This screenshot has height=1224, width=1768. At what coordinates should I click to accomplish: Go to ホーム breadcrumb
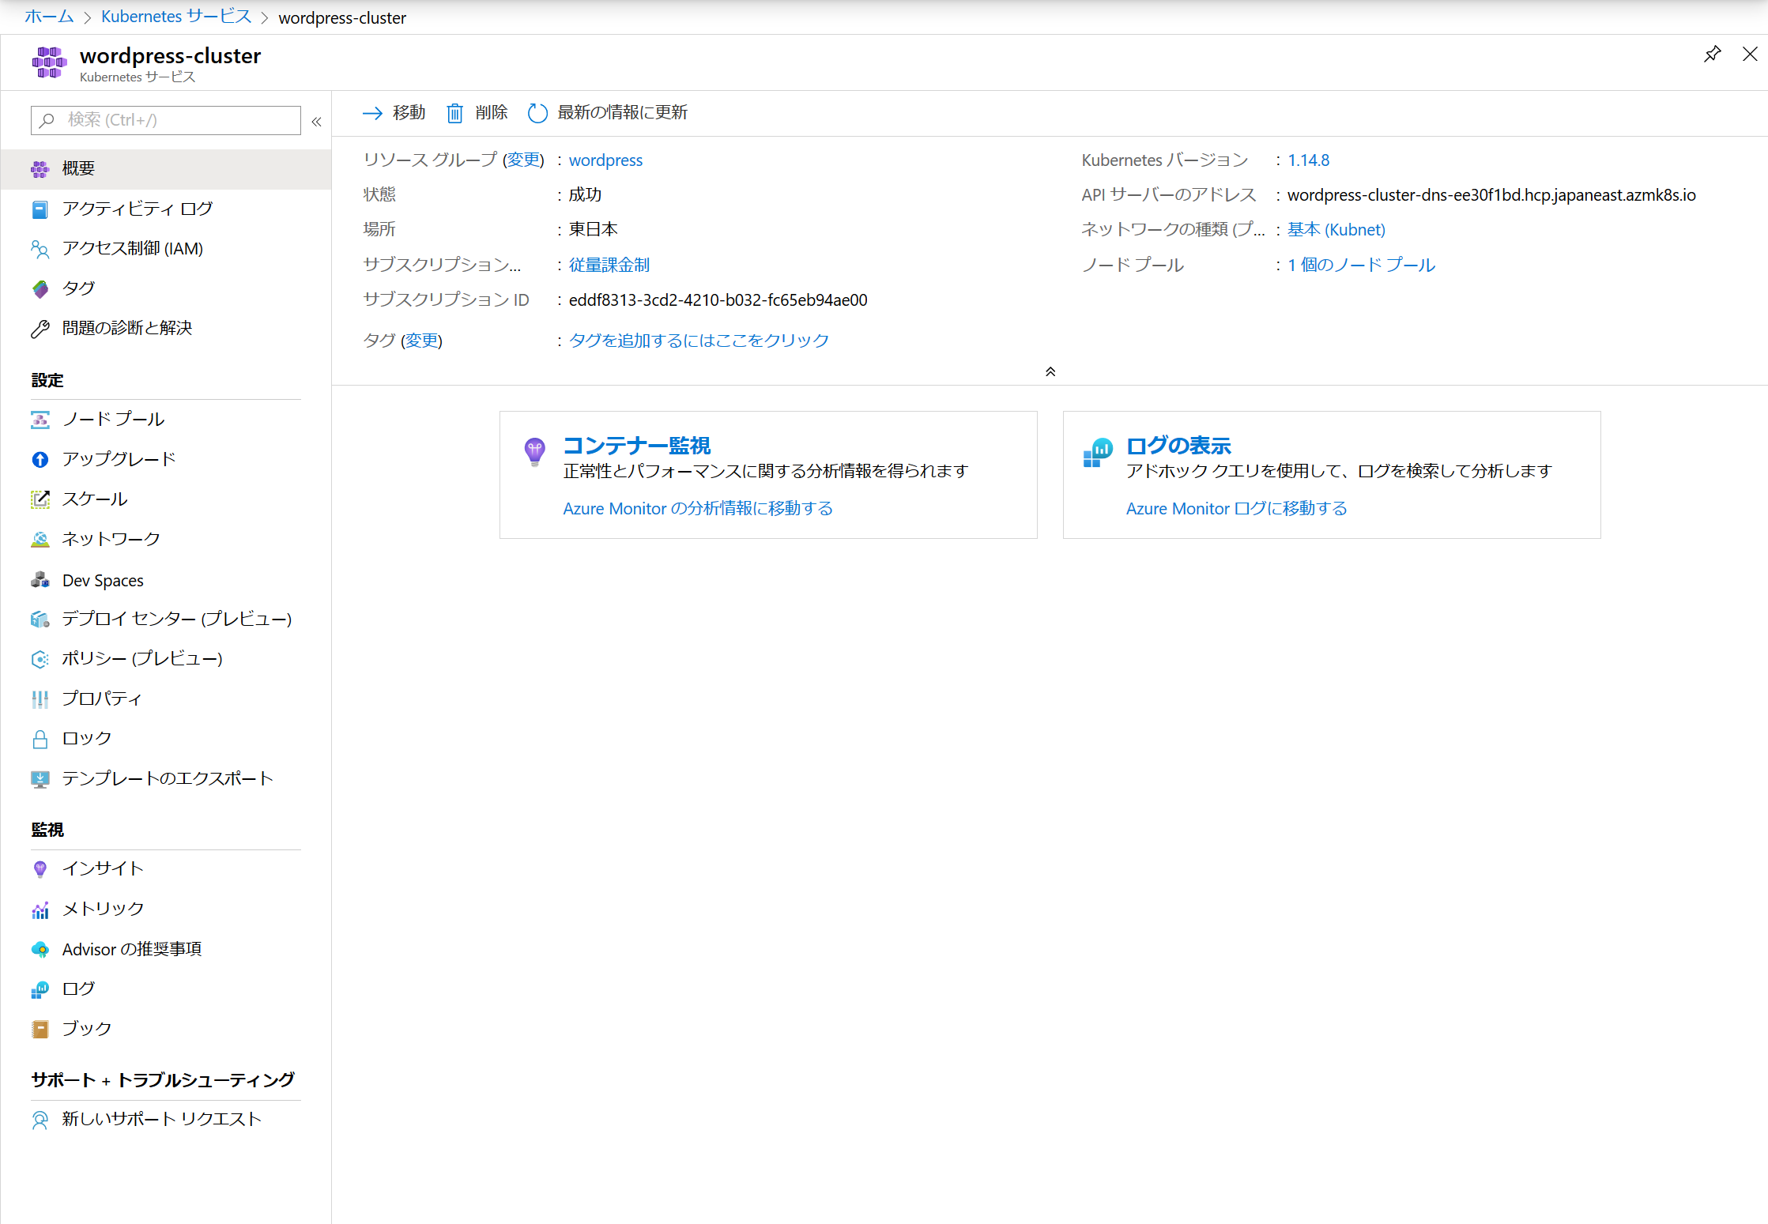pyautogui.click(x=49, y=17)
